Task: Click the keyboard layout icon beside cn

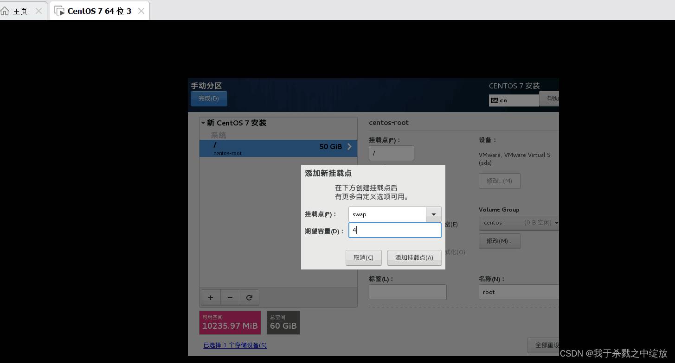Action: pyautogui.click(x=494, y=100)
